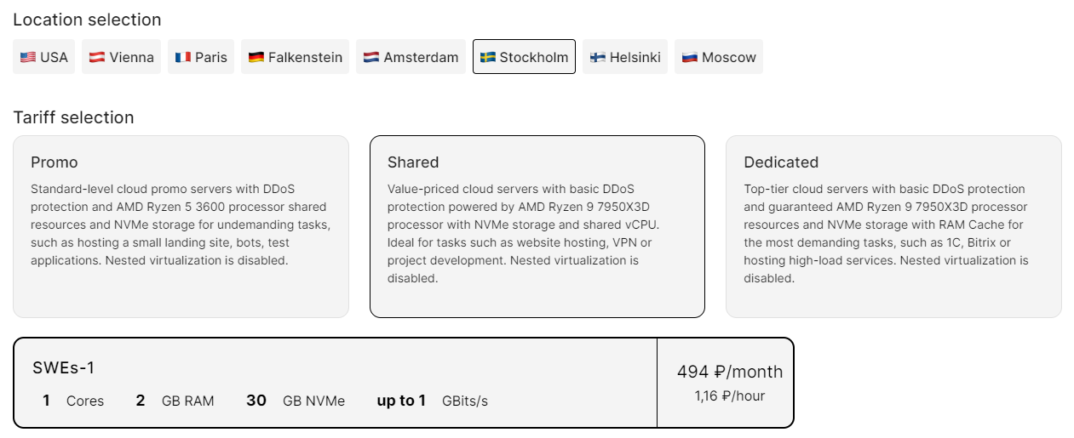Screen dimensions: 1074x438
Task: Select the Dedicated tariff card
Action: click(893, 226)
